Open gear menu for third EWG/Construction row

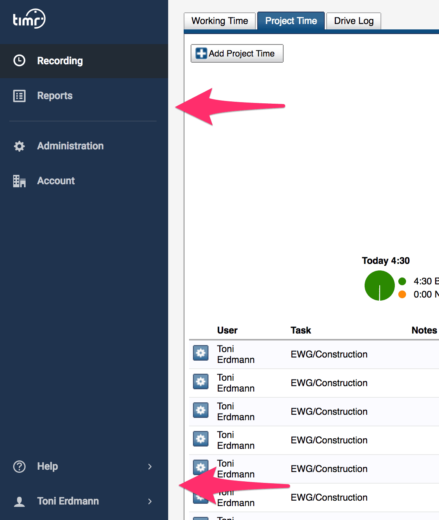pos(201,410)
